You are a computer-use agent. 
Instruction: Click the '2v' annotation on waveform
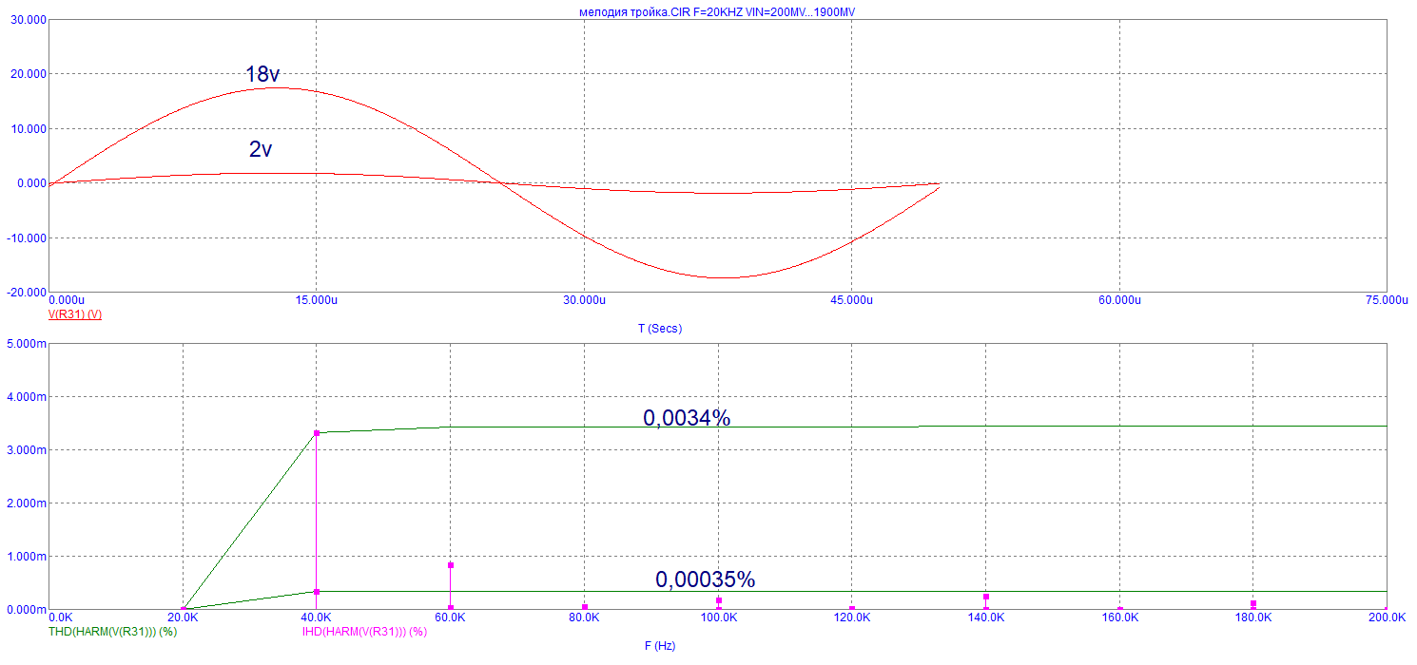pos(261,149)
